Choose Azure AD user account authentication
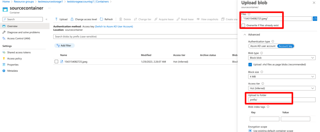Viewport: 320px width, 132px height. (x=262, y=46)
